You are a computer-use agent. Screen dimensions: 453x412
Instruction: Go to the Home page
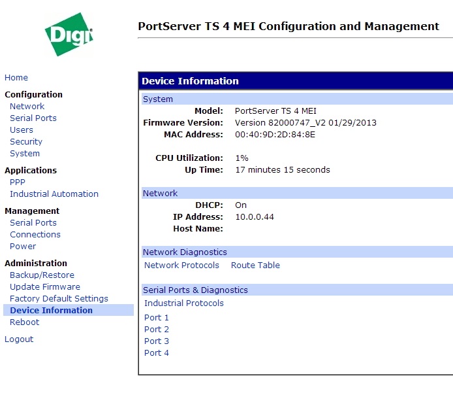[x=16, y=78]
